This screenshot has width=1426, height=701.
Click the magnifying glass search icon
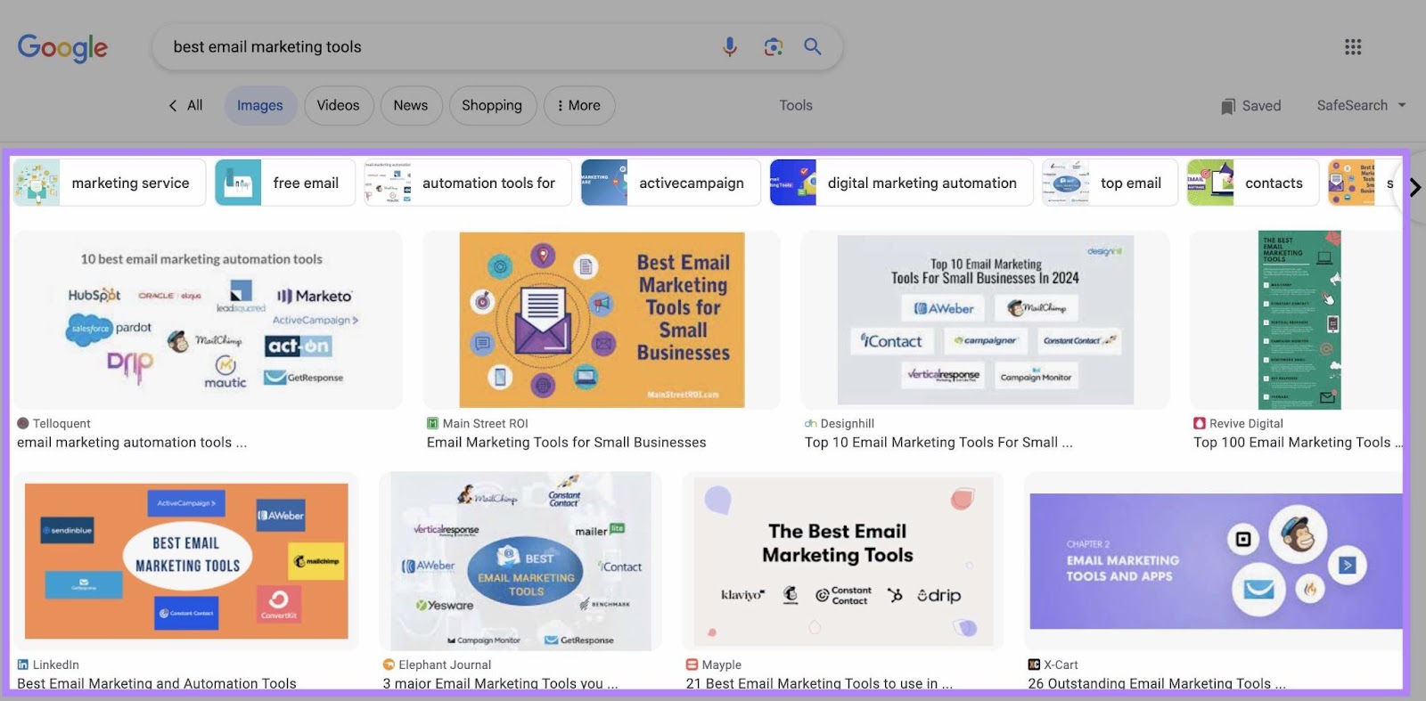(x=812, y=46)
